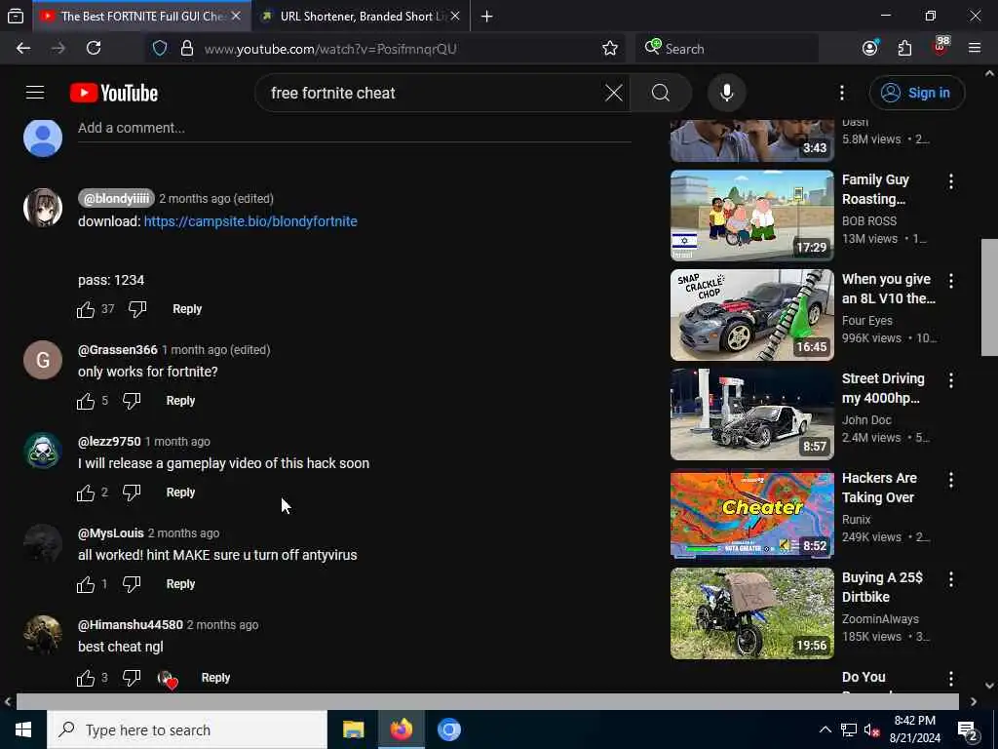This screenshot has width=998, height=749.
Task: Like the @blondyiiiii comment
Action: 86,309
